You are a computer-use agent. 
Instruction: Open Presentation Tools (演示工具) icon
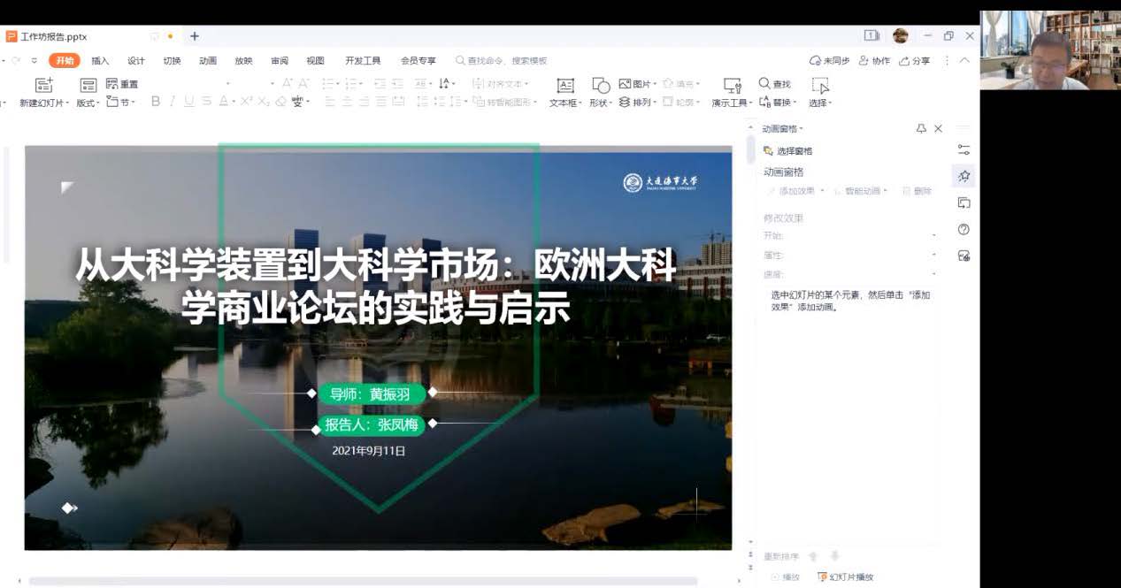coord(732,86)
